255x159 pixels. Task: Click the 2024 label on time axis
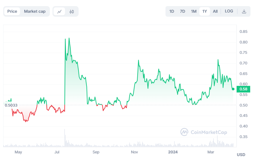(x=173, y=152)
